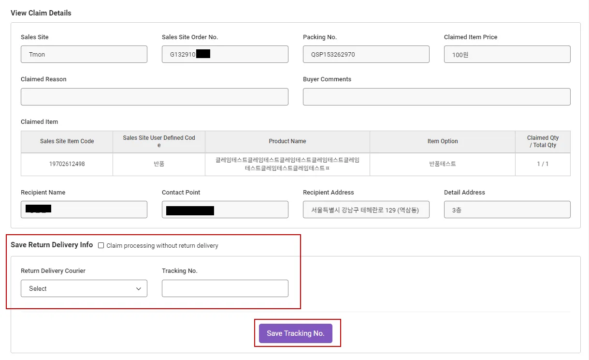The image size is (589, 360).
Task: Click the Sales Site User Defined Code header
Action: pyautogui.click(x=159, y=141)
